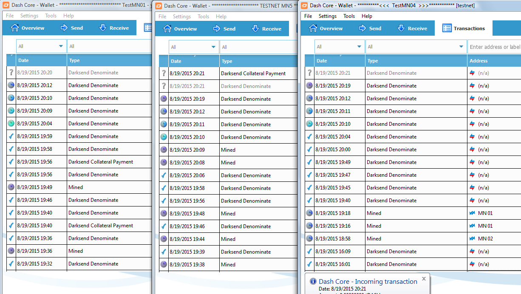Close the Incoming transaction notification

tap(424, 279)
